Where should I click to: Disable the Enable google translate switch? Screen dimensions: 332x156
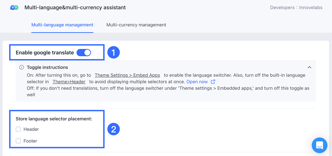(84, 52)
